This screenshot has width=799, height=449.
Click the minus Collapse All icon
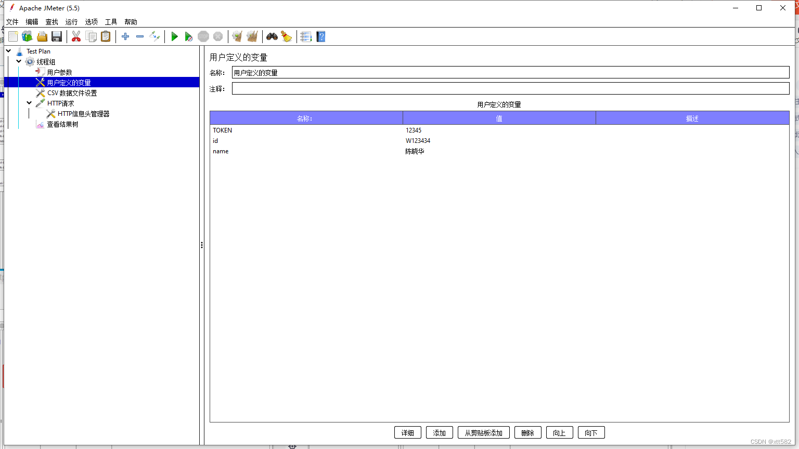tap(140, 36)
